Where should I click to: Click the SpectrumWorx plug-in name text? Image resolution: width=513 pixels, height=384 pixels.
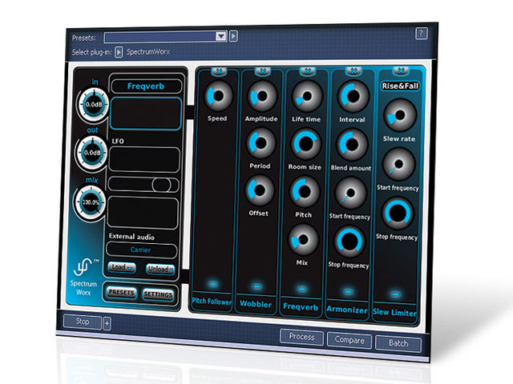pos(148,52)
